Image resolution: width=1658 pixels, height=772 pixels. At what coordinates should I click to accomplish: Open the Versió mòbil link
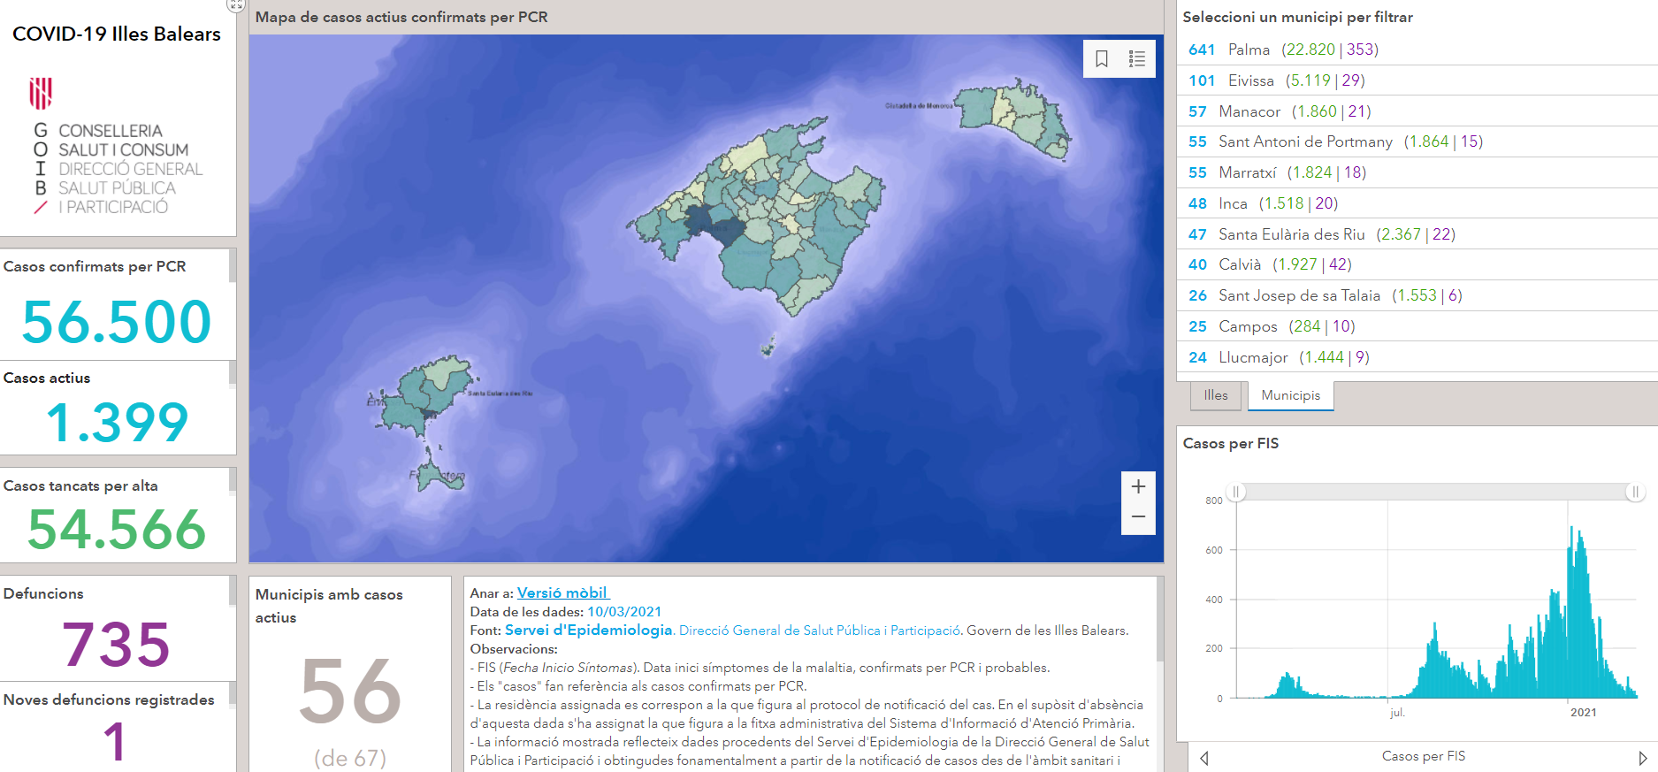[563, 592]
